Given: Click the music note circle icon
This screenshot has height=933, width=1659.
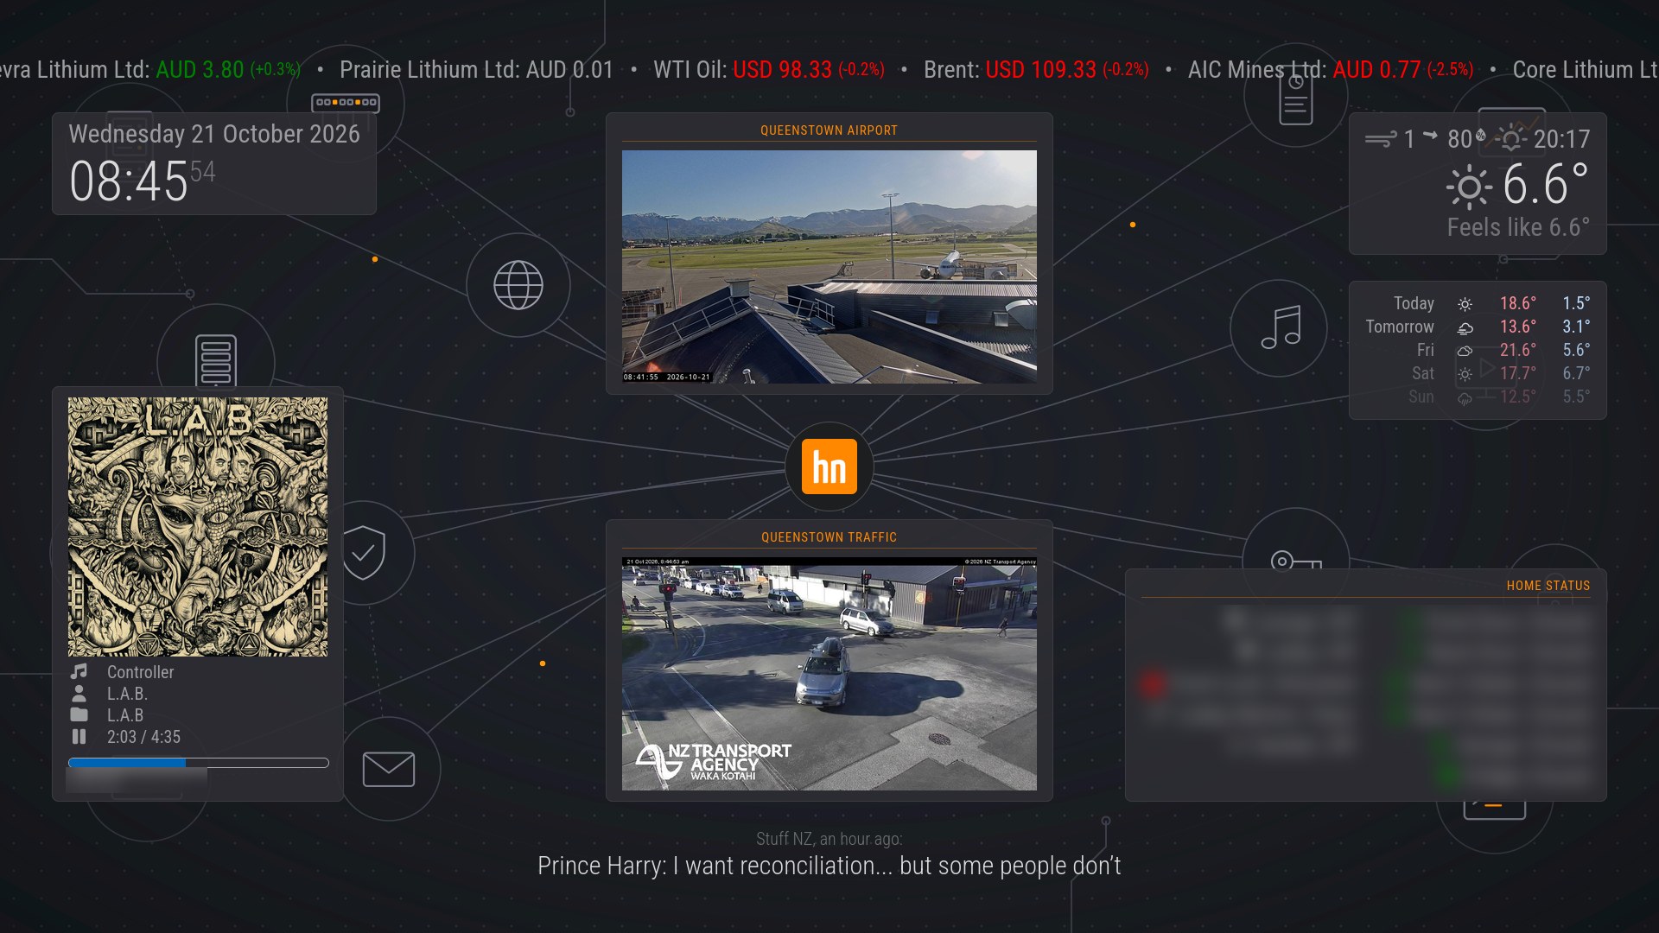Looking at the screenshot, I should click(x=1280, y=327).
